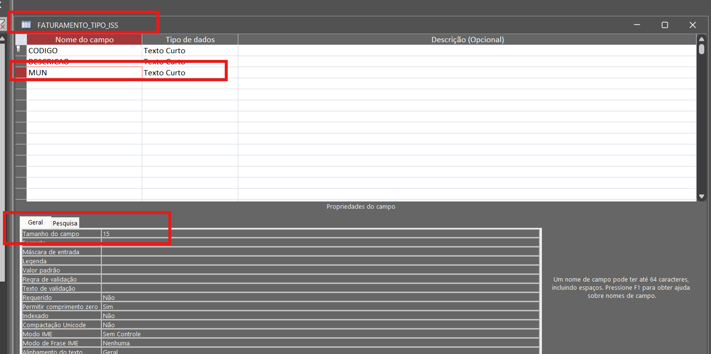The image size is (711, 354).
Task: Click the select-all corner left of Nome do campo
Action: tap(21, 40)
